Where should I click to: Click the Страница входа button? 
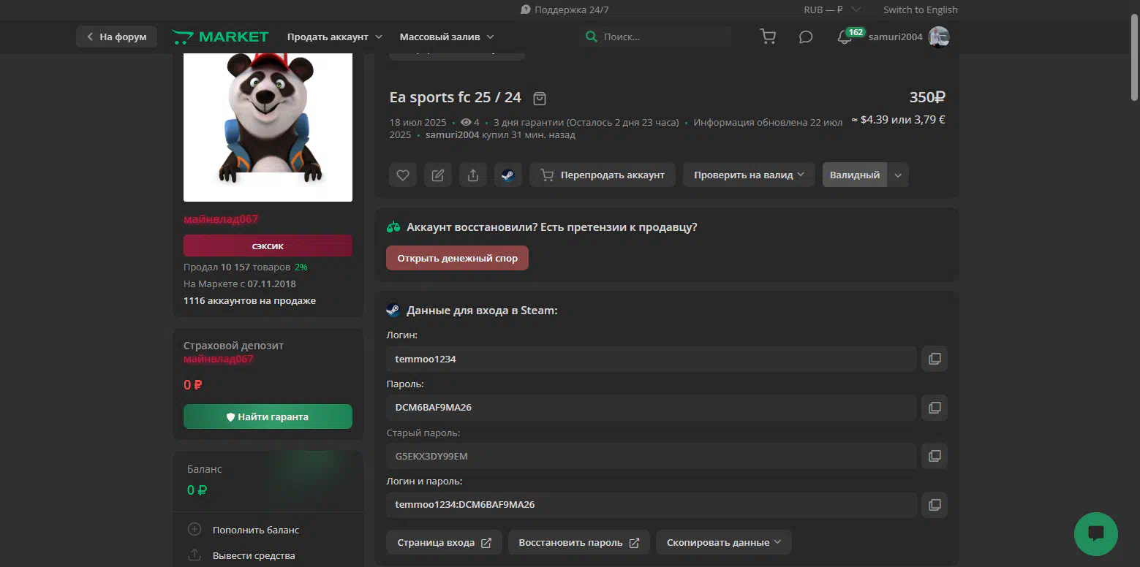point(444,543)
